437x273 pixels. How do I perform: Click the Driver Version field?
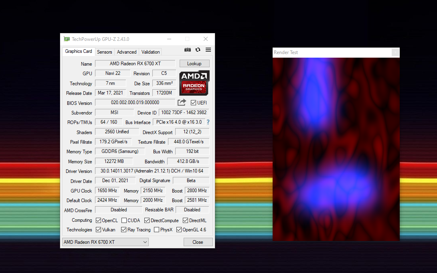click(152, 171)
